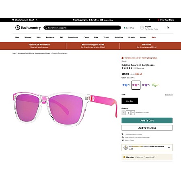The image size is (181, 181).
Task: Select the blue sunglasses color option
Action: coord(126,85)
